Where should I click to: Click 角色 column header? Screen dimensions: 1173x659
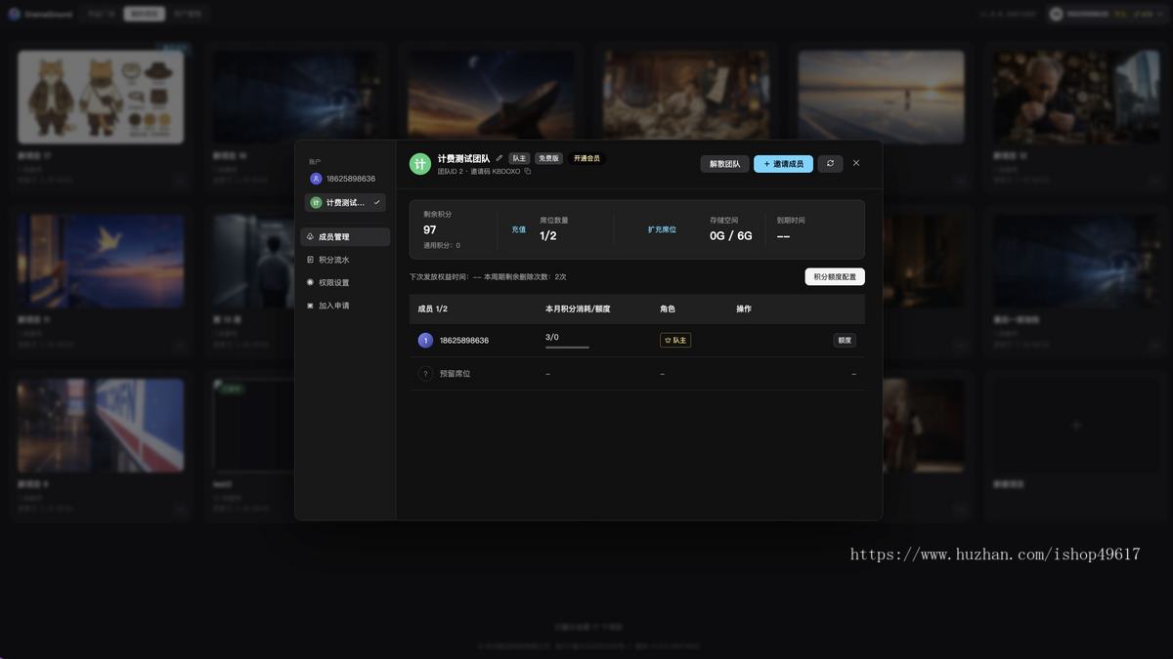668,309
